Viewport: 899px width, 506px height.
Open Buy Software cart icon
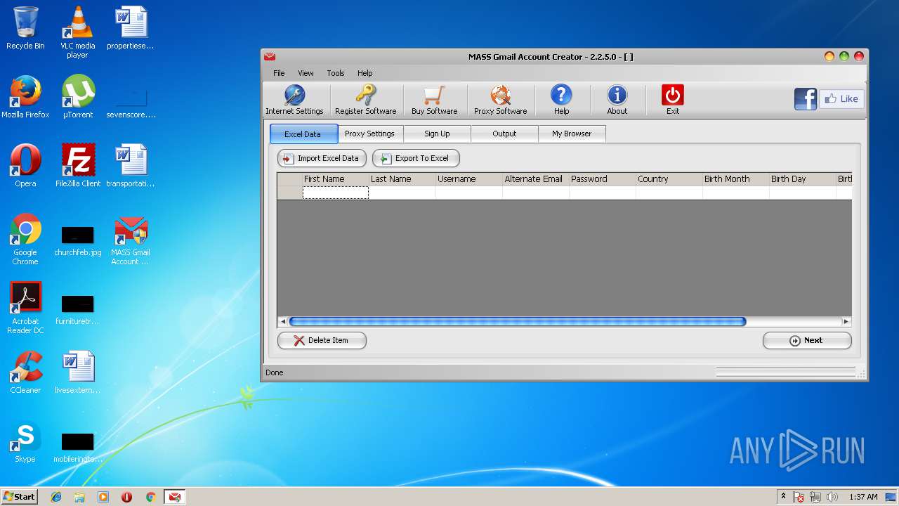(434, 100)
